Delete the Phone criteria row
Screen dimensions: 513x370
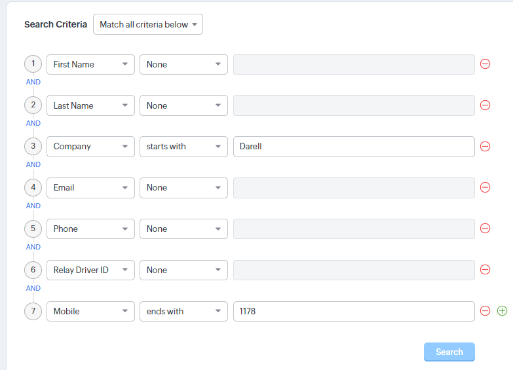tap(485, 229)
